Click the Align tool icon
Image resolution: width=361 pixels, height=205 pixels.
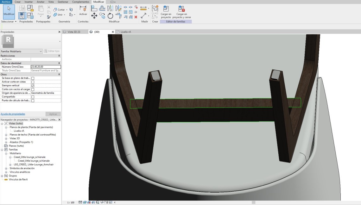pyautogui.click(x=94, y=8)
